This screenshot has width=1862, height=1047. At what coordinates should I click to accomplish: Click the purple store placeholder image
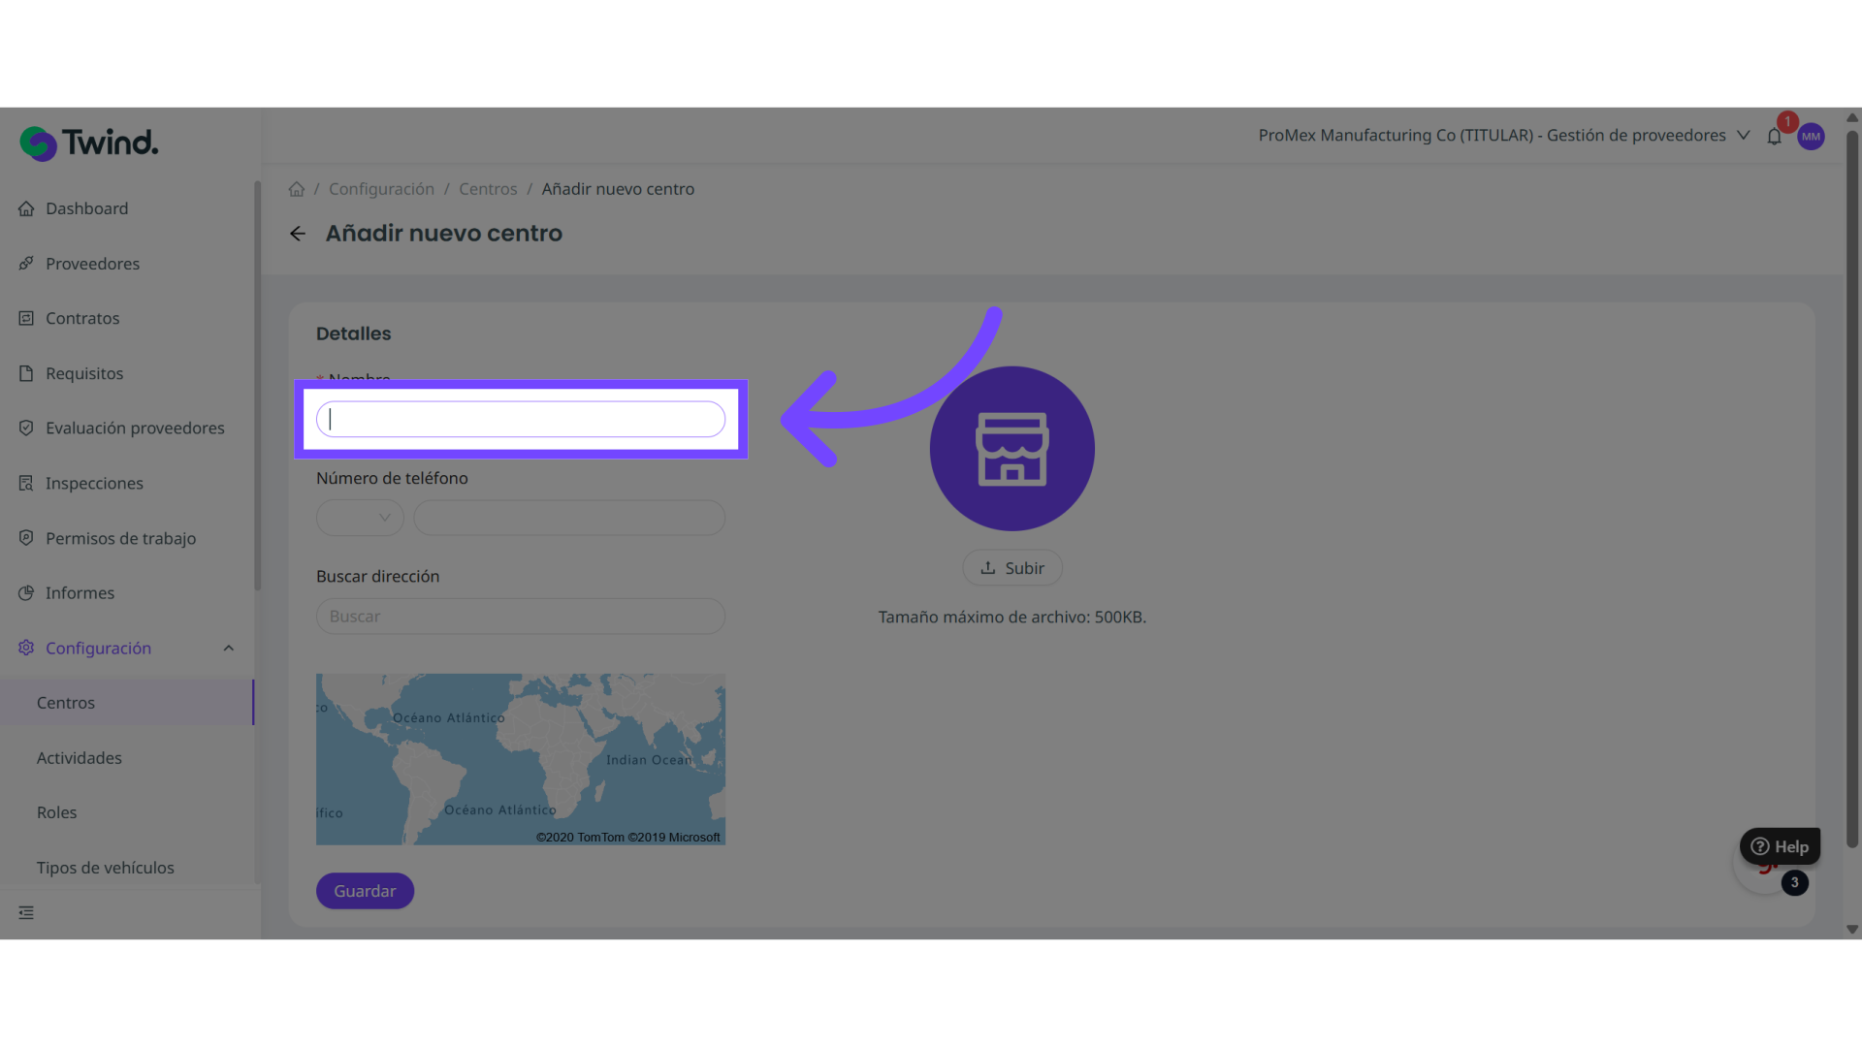click(1011, 448)
